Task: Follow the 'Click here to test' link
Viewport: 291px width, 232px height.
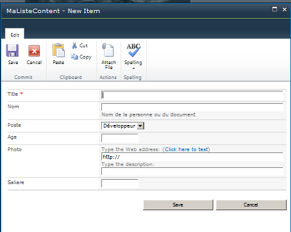Action: (186, 149)
